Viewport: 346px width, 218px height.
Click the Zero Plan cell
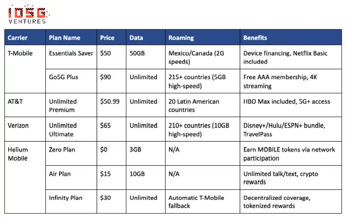point(62,150)
